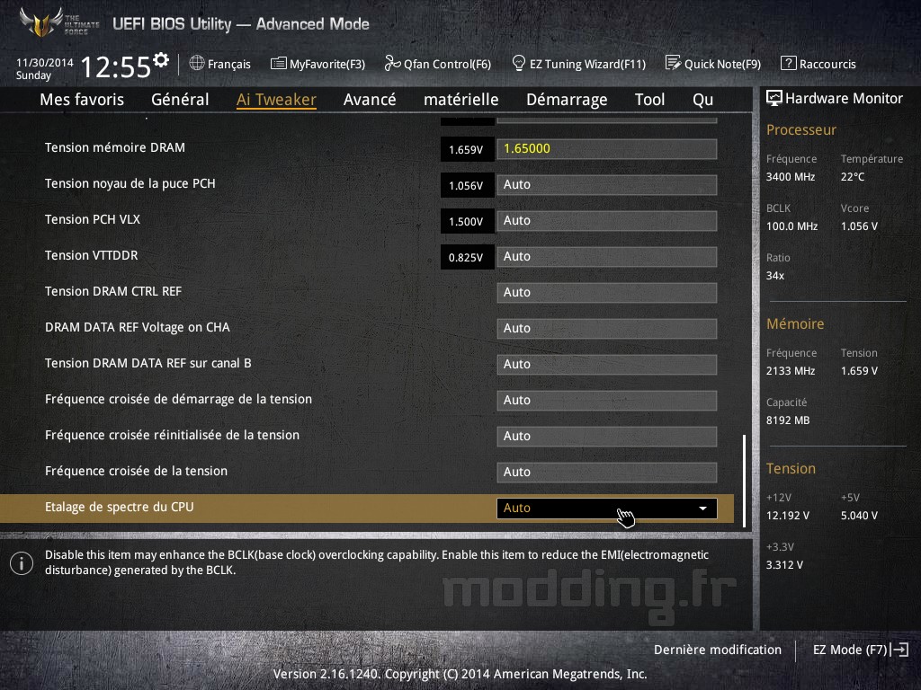Open the Tension DRAM CTRL REF Auto field
This screenshot has height=690, width=921.
[x=607, y=292]
